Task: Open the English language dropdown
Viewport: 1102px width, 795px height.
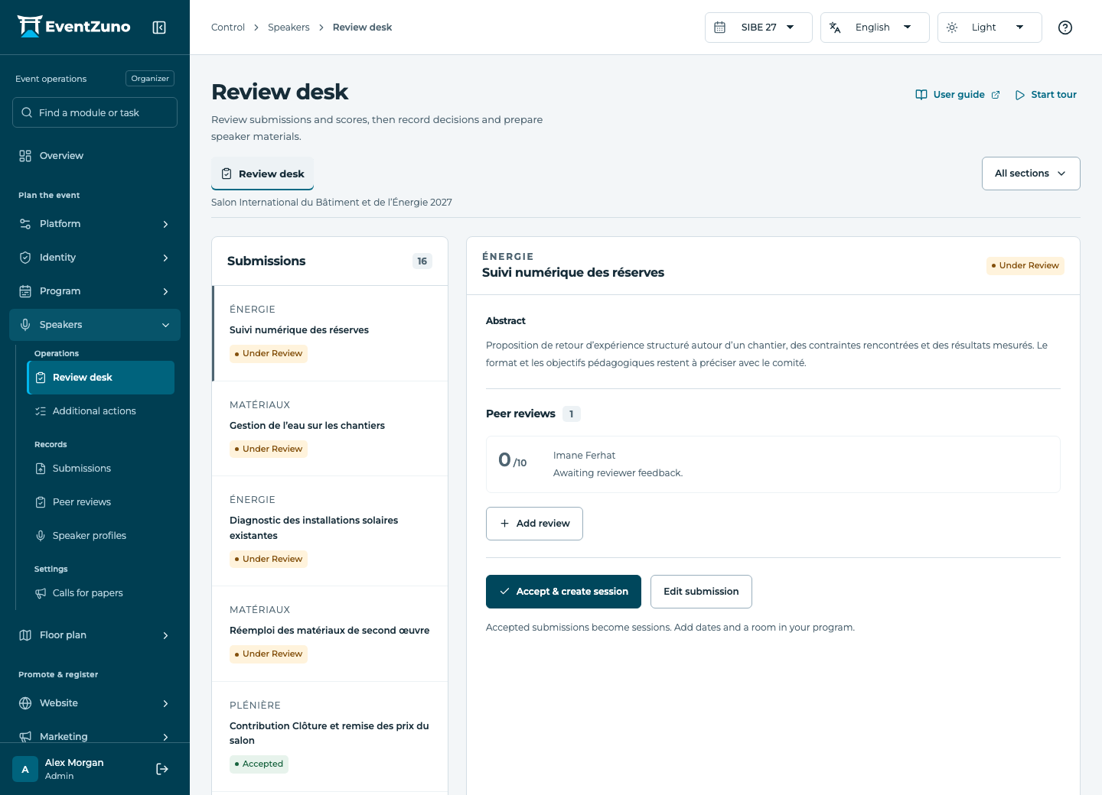Action: tap(875, 28)
